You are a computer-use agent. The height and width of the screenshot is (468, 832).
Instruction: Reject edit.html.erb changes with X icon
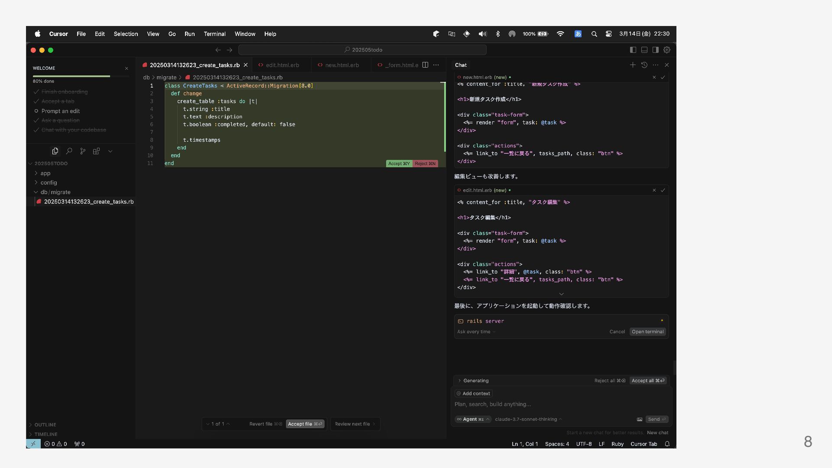click(654, 190)
